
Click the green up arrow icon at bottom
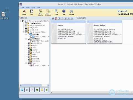47,90
